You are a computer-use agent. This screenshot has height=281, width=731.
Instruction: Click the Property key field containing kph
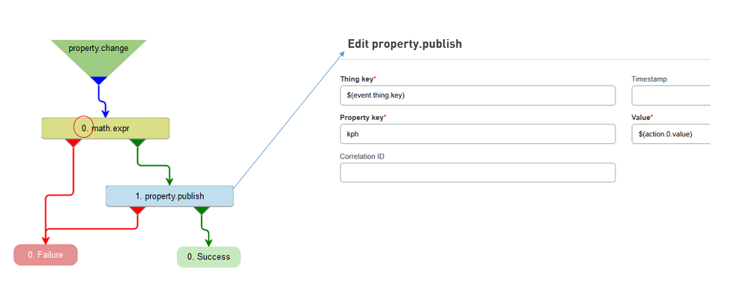point(477,134)
